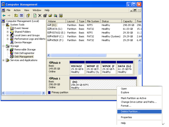This screenshot has height=127, width=169.
Task: Click the Delete X toolbar icon
Action: coord(40,16)
